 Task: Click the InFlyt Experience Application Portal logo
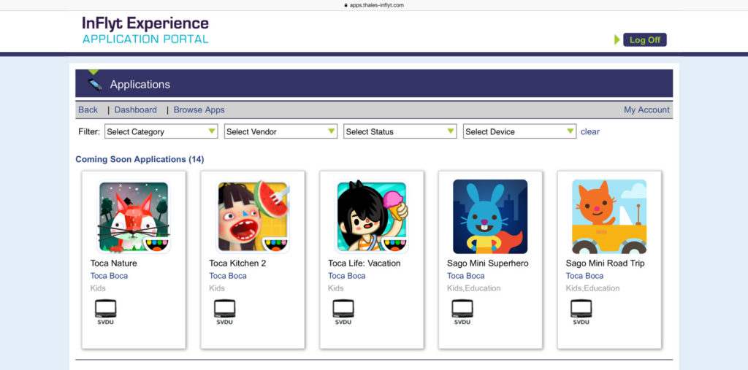click(145, 30)
